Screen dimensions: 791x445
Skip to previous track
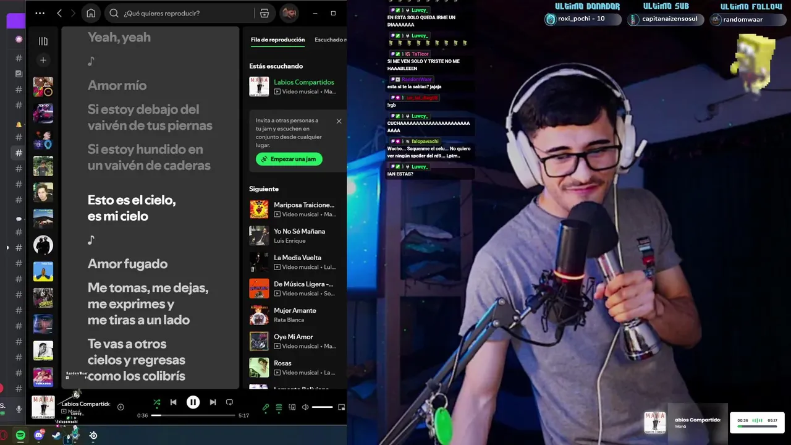[x=174, y=402]
